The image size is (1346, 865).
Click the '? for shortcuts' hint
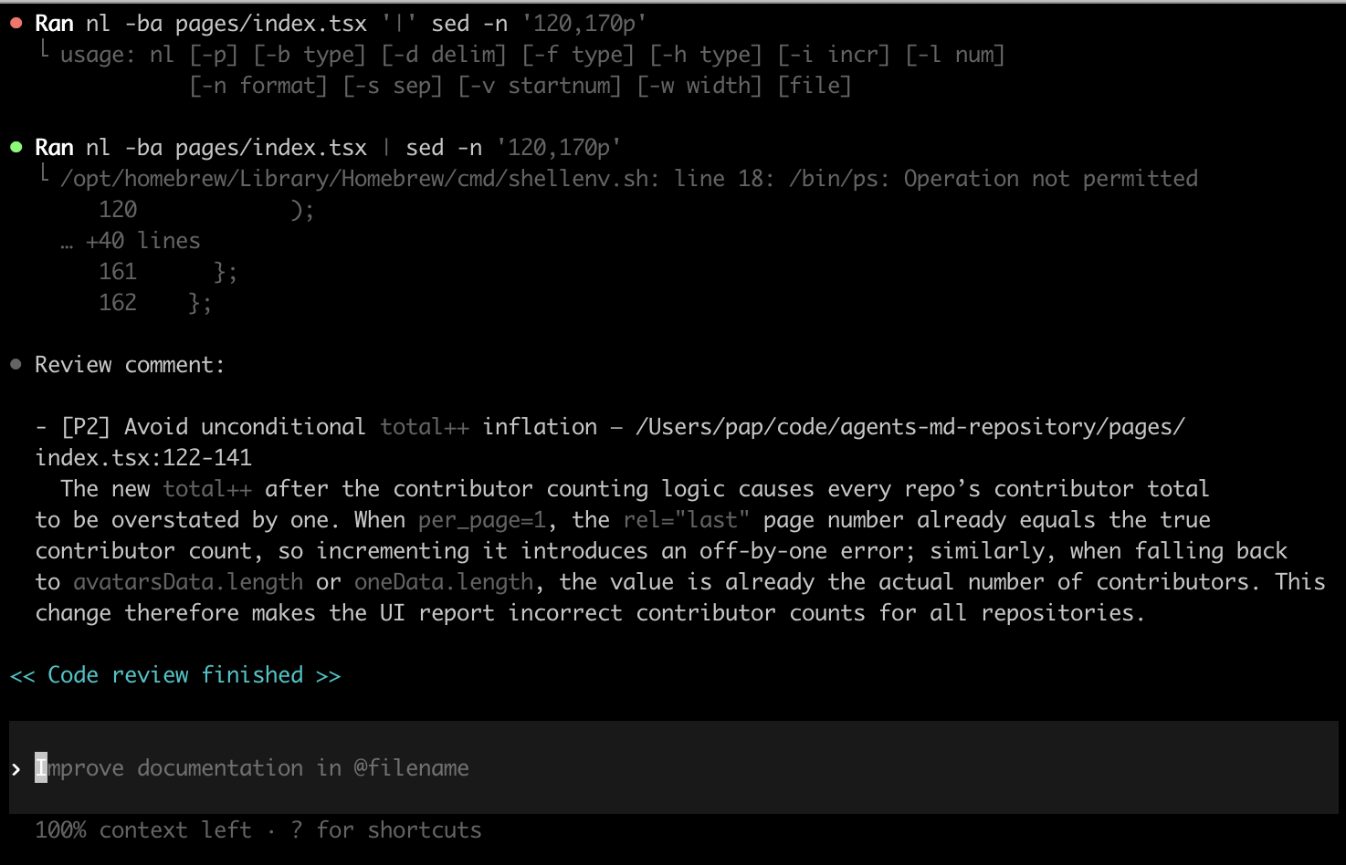[385, 830]
